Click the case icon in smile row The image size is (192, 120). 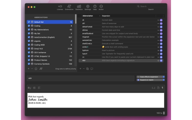pyautogui.click(x=158, y=47)
